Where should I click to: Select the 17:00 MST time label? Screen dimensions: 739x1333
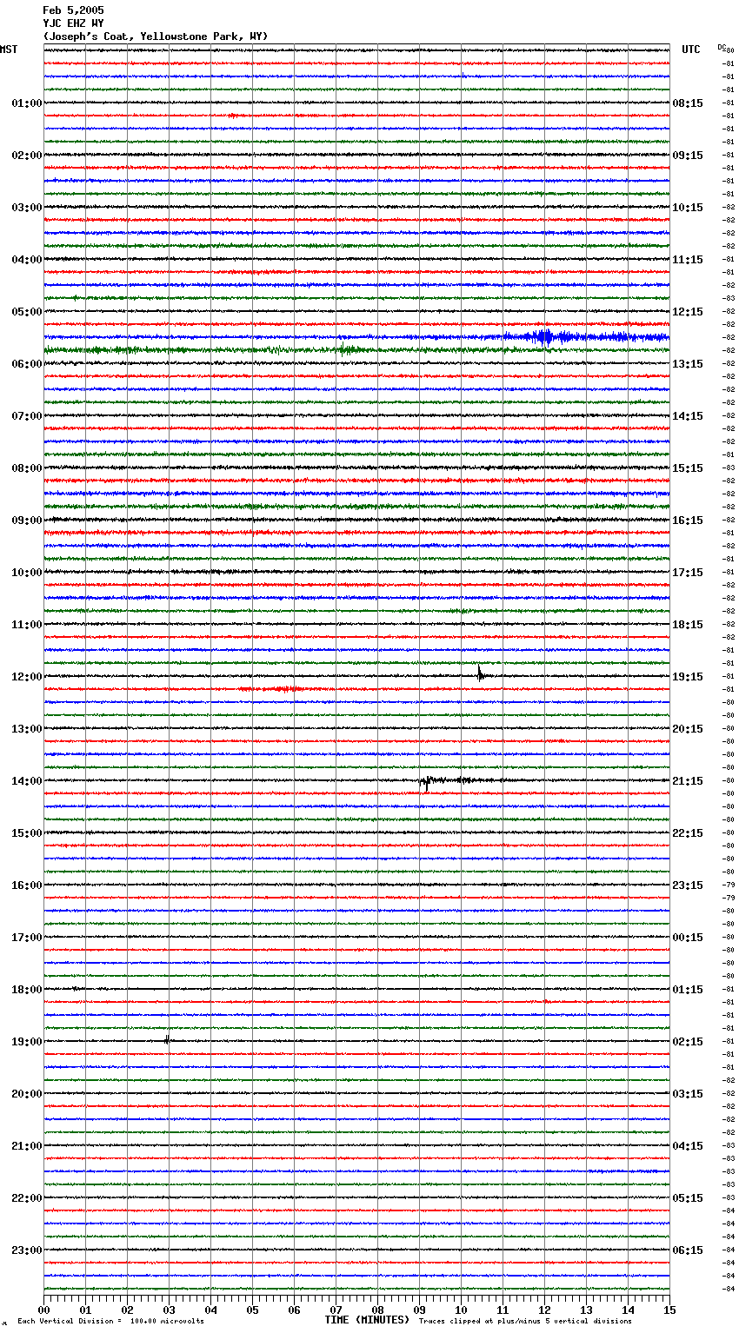(27, 938)
